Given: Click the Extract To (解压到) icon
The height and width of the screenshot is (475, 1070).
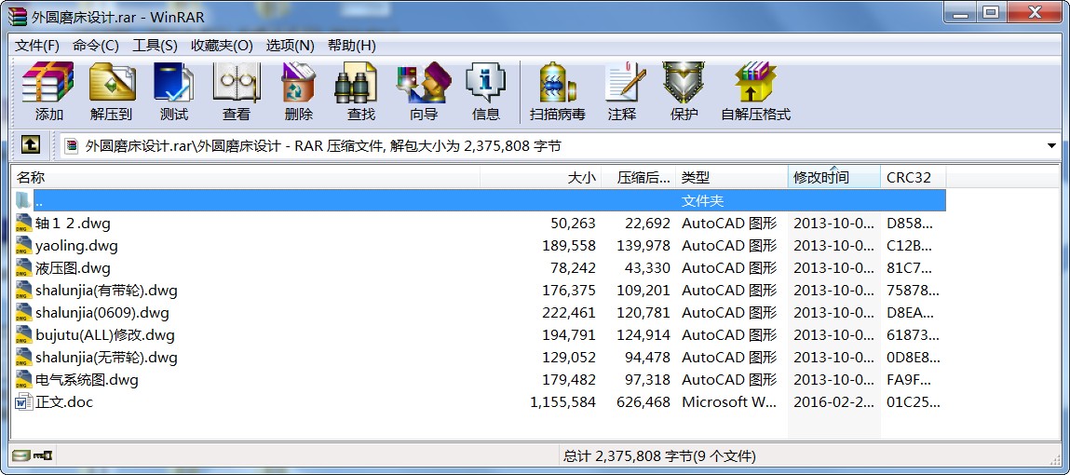Looking at the screenshot, I should pos(111,91).
